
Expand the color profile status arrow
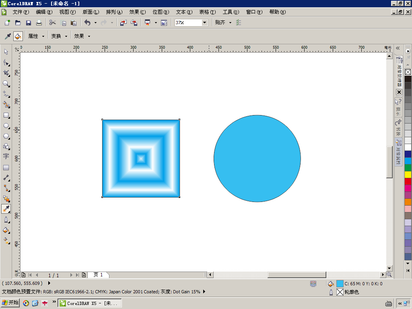[204, 292]
